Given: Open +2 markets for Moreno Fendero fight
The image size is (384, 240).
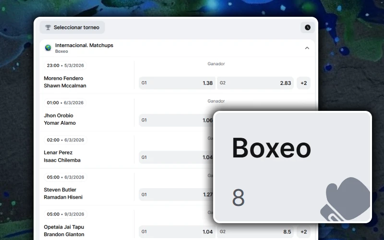Looking at the screenshot, I should pyautogui.click(x=304, y=83).
